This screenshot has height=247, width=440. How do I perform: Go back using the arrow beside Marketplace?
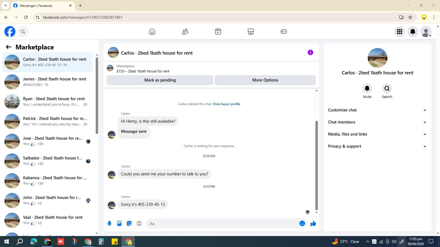click(9, 47)
